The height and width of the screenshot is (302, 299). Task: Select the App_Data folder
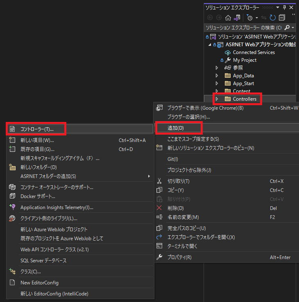(243, 76)
